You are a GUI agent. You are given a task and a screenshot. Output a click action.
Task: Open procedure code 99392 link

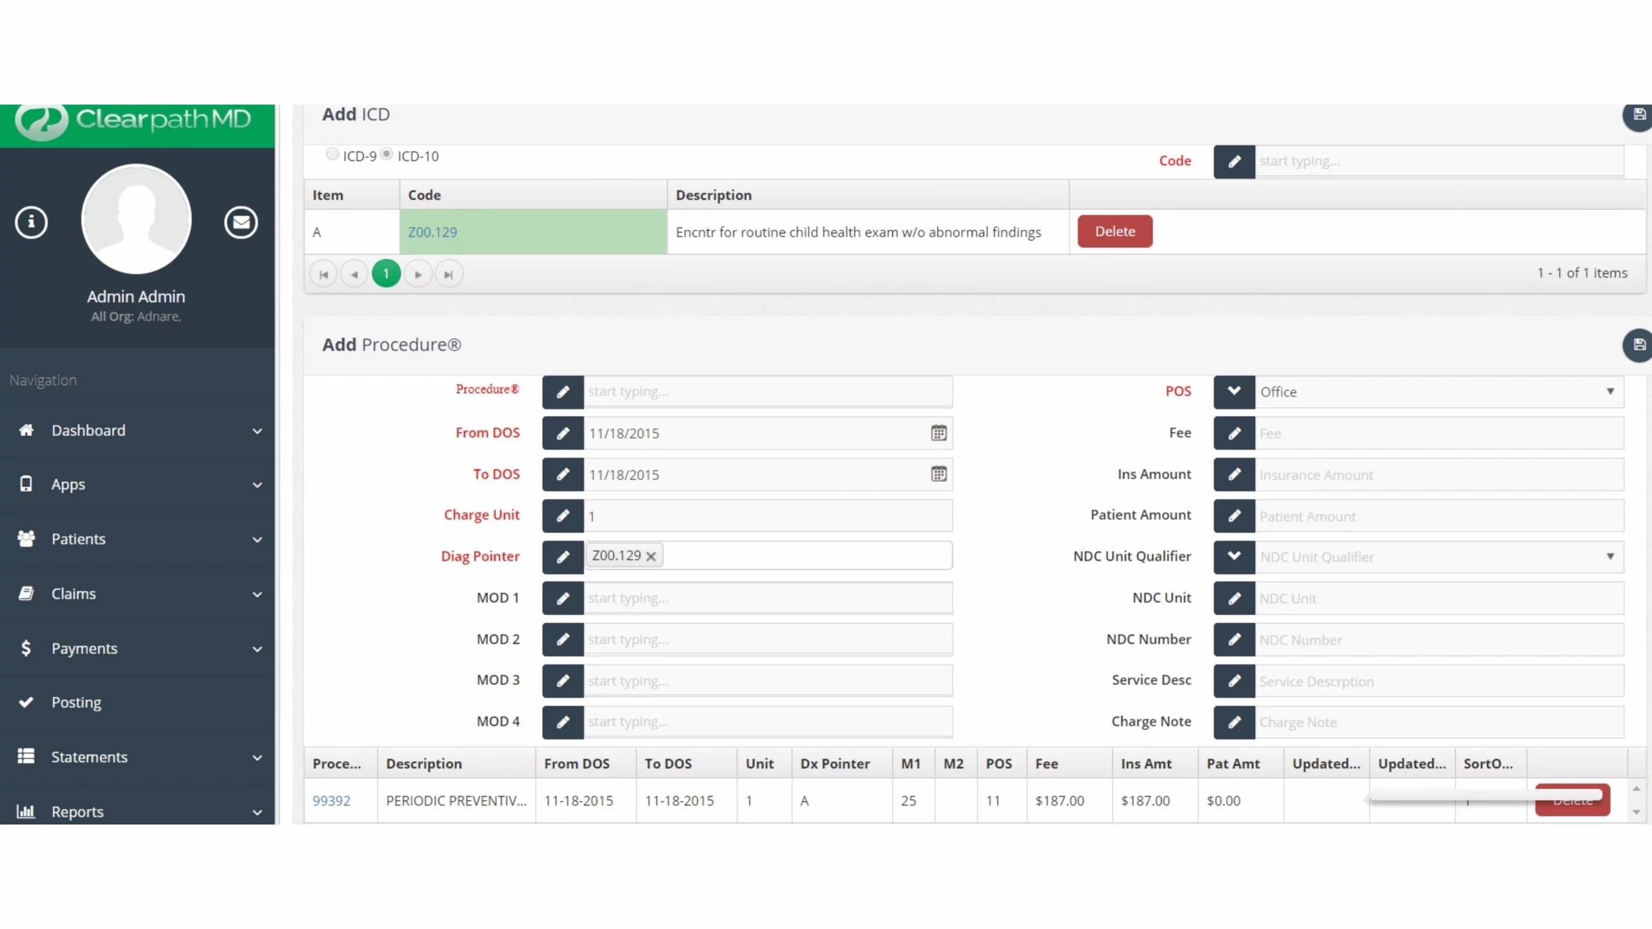coord(331,801)
